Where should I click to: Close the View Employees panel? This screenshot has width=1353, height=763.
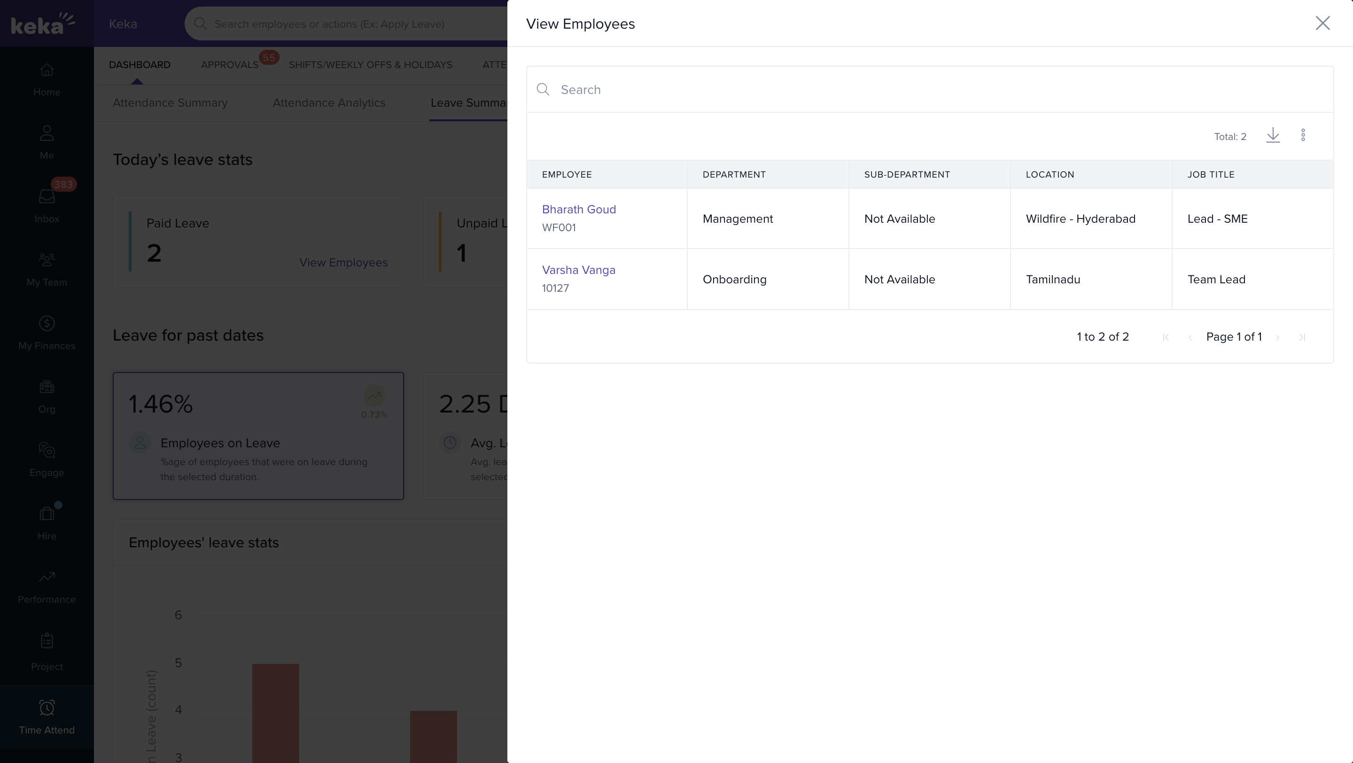(1322, 23)
